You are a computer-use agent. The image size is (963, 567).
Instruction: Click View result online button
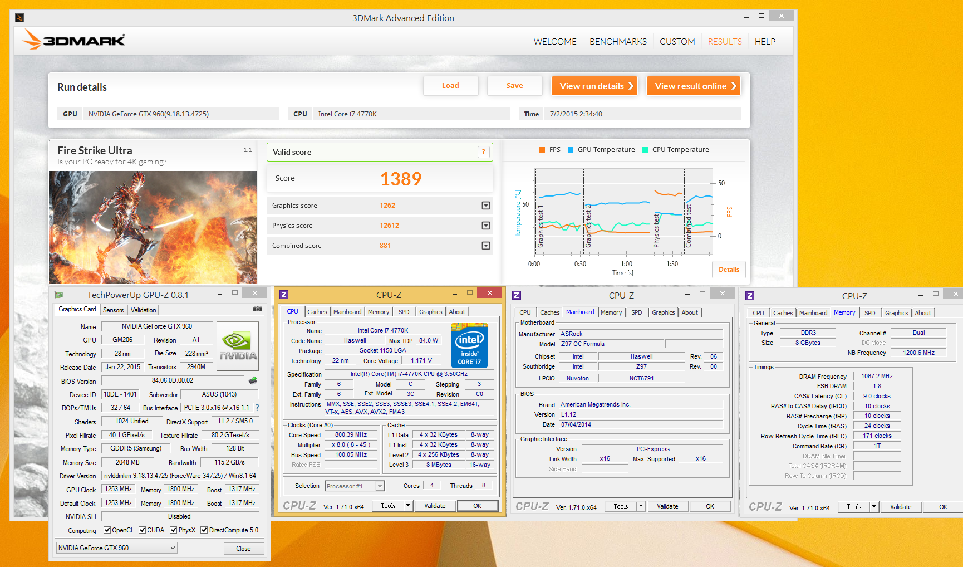[x=694, y=86]
